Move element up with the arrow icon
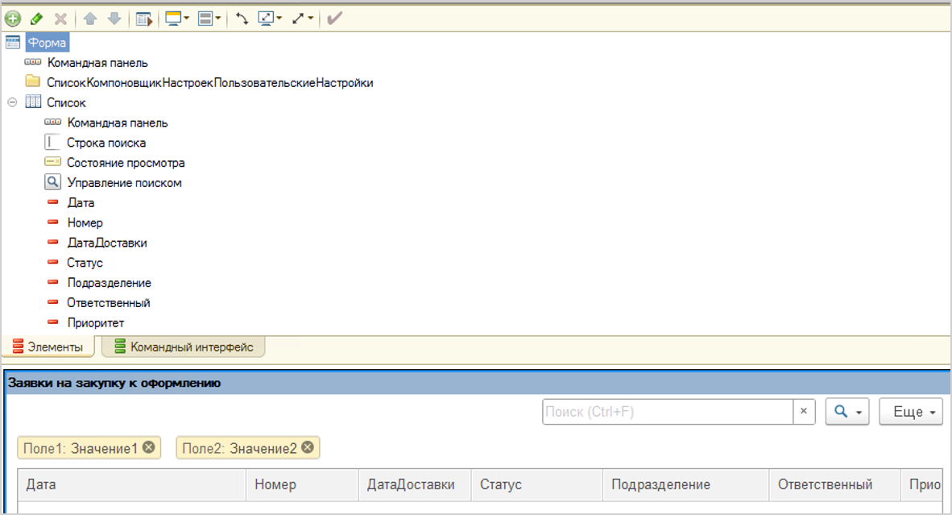This screenshot has width=952, height=515. coord(90,18)
